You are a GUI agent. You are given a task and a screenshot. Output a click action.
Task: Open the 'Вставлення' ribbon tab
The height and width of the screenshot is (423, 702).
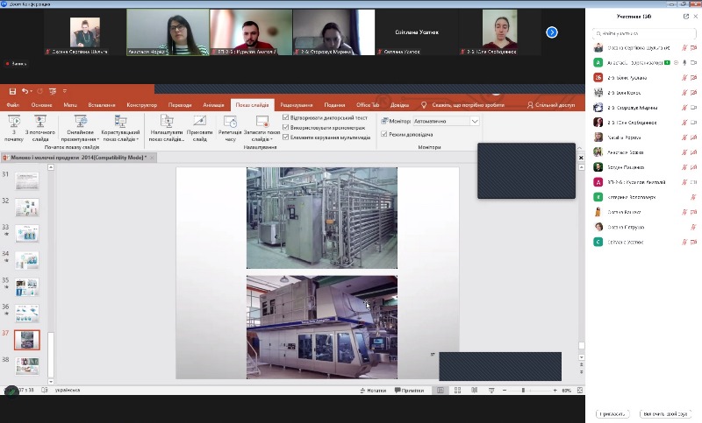101,104
